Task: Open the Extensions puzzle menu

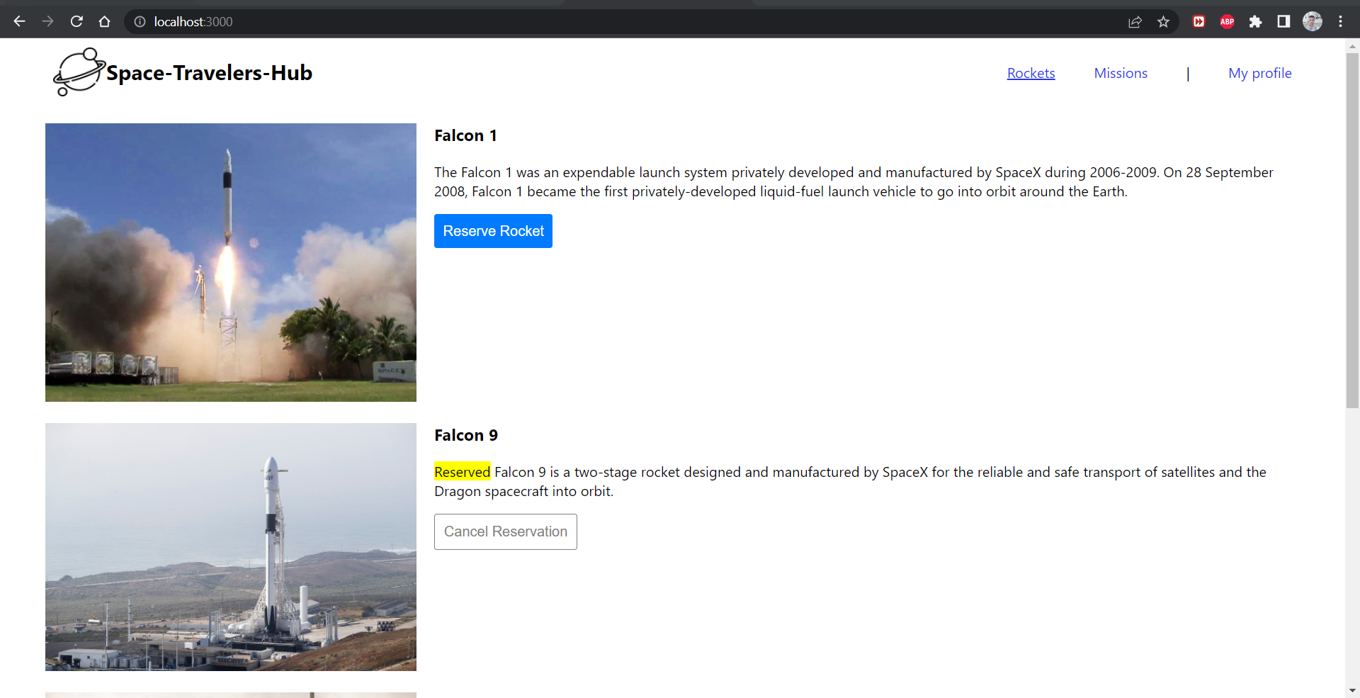Action: (x=1255, y=22)
